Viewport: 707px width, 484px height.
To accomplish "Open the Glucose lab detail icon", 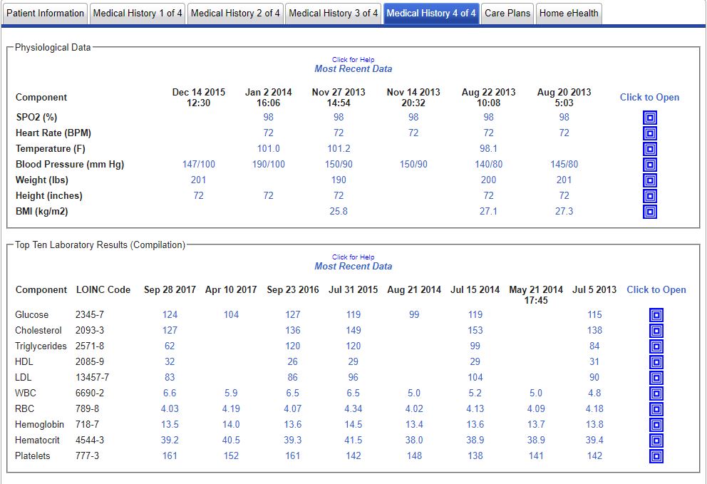I will (656, 315).
